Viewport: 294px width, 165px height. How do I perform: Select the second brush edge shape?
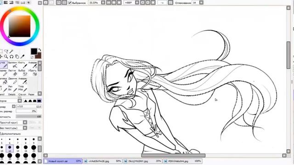tap(30, 101)
